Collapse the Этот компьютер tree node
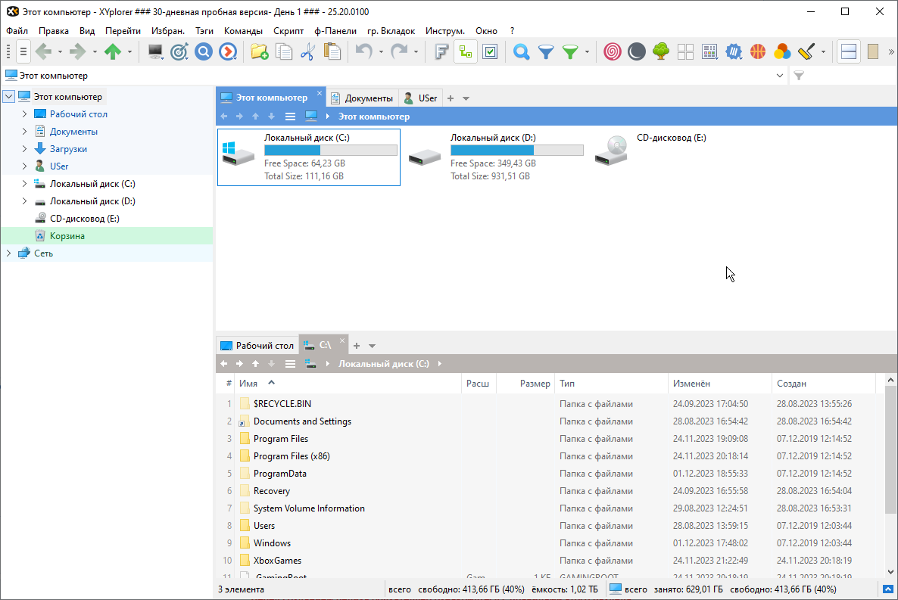Image resolution: width=898 pixels, height=600 pixels. click(x=8, y=97)
